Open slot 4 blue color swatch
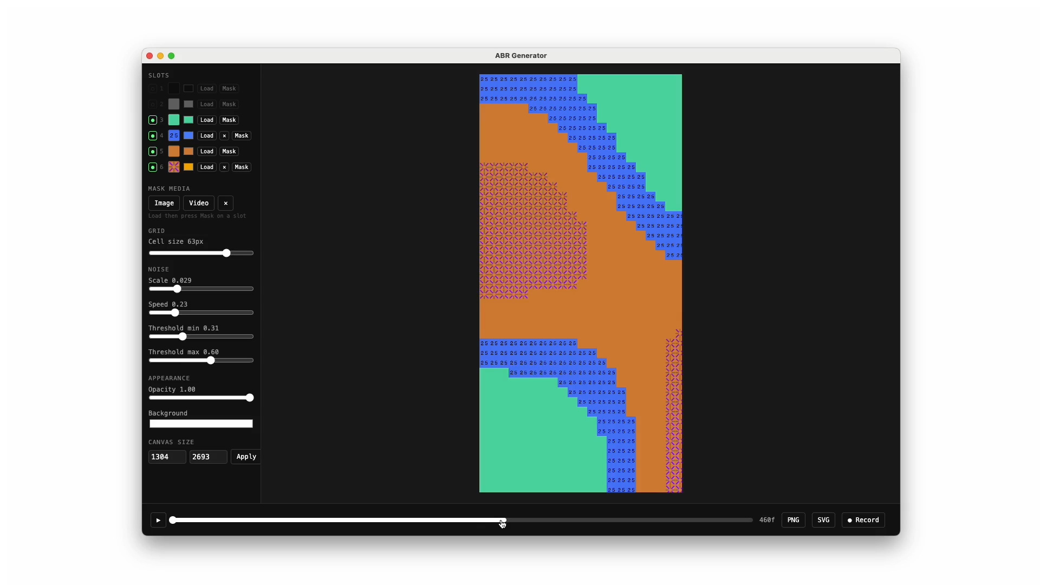This screenshot has width=1040, height=585. coord(188,136)
